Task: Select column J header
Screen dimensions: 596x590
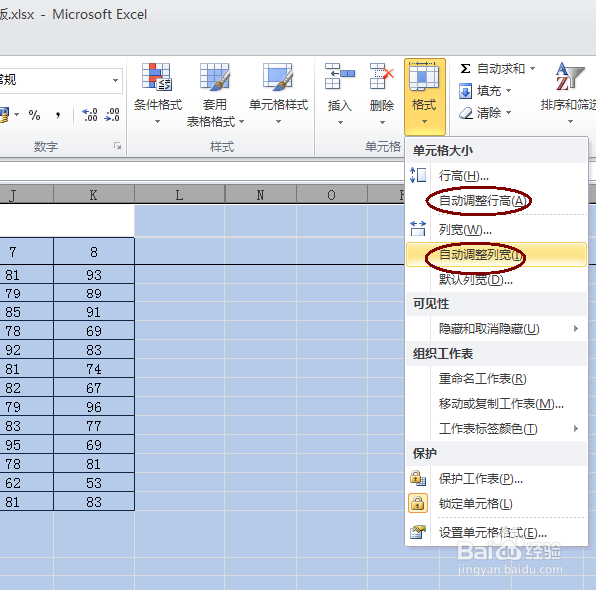Action: click(26, 195)
